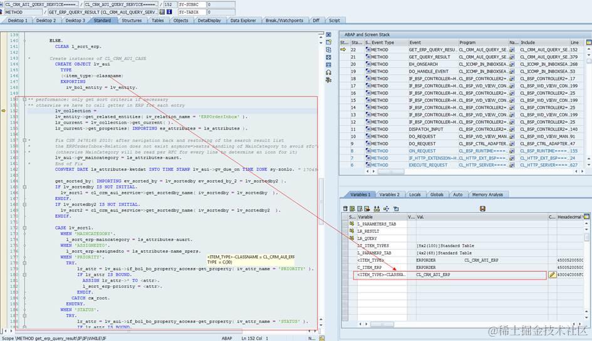Click the fourth Variables toolbar export icon
The width and height of the screenshot is (592, 341).
pos(367,208)
